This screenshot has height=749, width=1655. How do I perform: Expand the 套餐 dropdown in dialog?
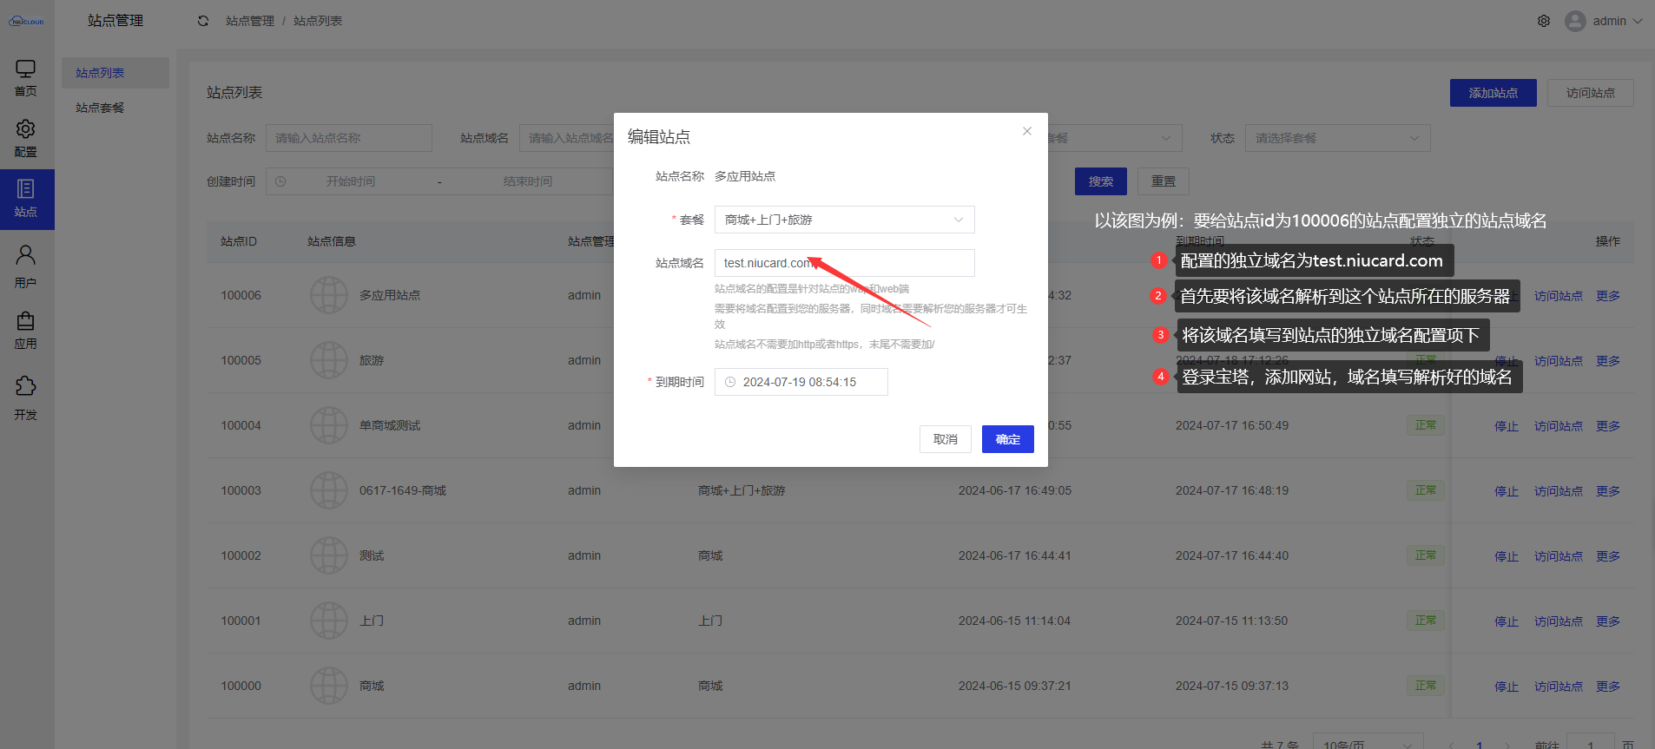844,220
